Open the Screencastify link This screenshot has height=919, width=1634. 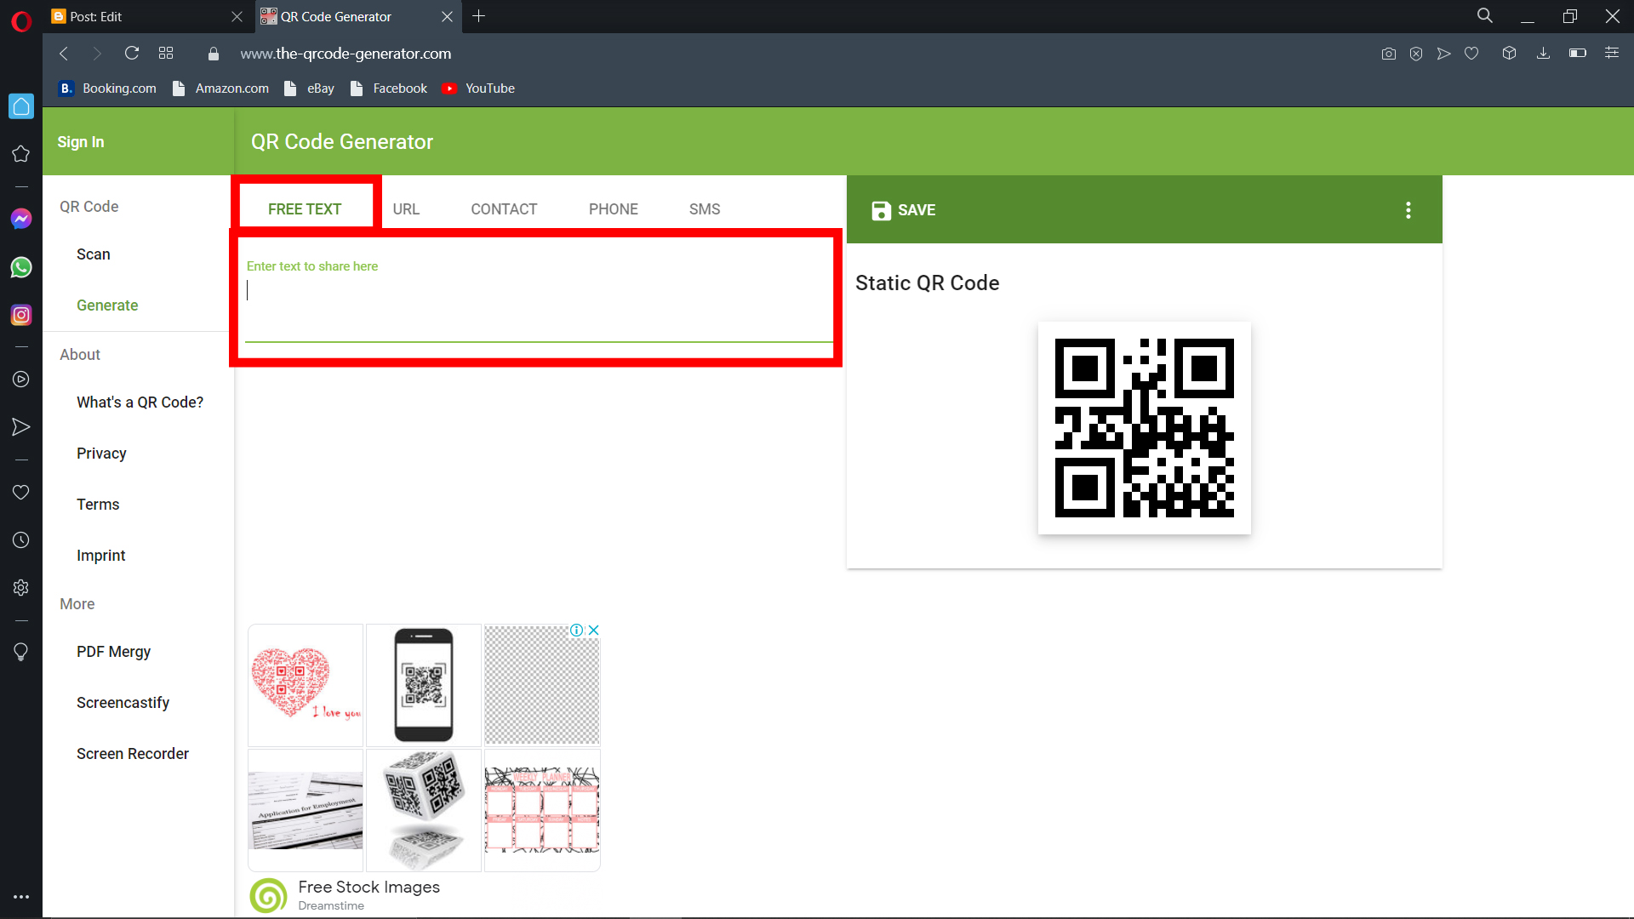point(122,702)
